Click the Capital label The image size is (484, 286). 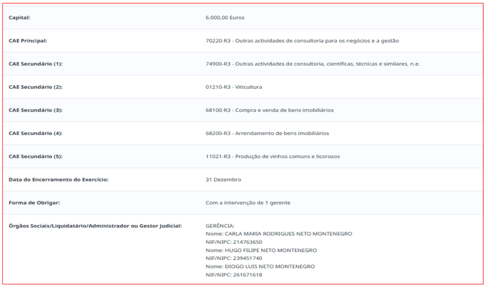(x=19, y=18)
